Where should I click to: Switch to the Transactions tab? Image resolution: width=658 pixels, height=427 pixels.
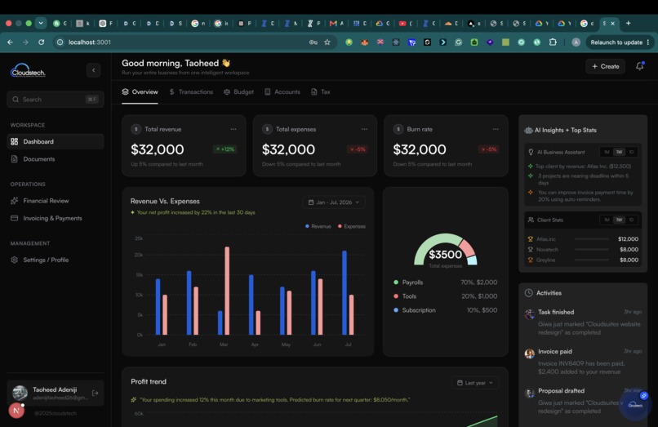(x=191, y=92)
